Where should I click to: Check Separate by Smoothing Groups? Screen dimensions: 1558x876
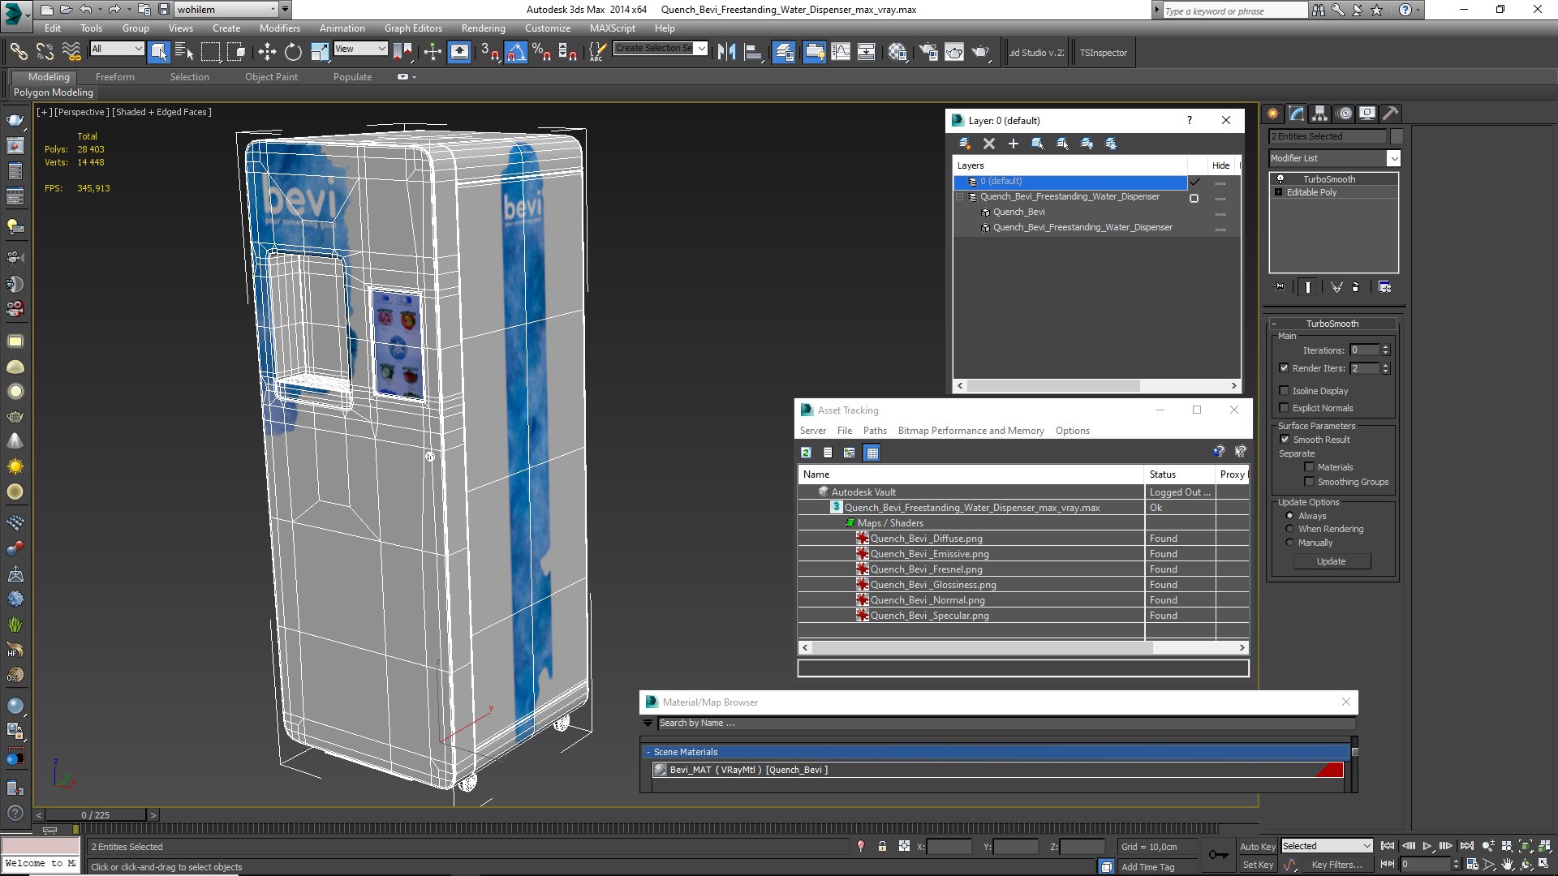click(1309, 481)
